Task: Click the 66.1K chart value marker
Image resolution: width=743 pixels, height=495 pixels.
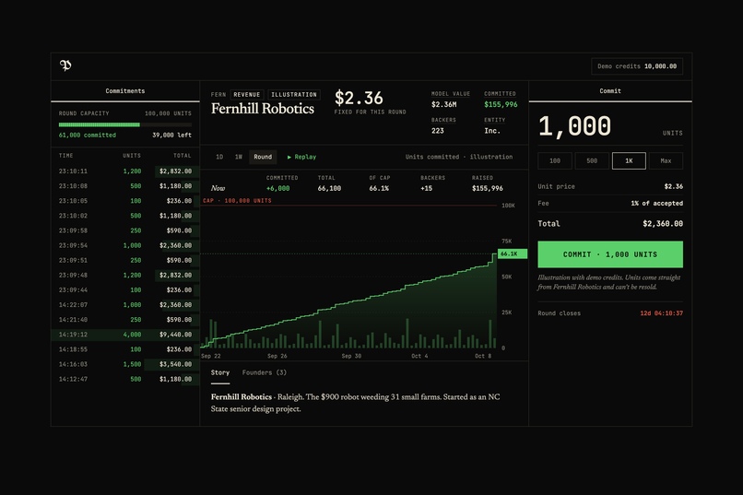Action: (x=512, y=253)
